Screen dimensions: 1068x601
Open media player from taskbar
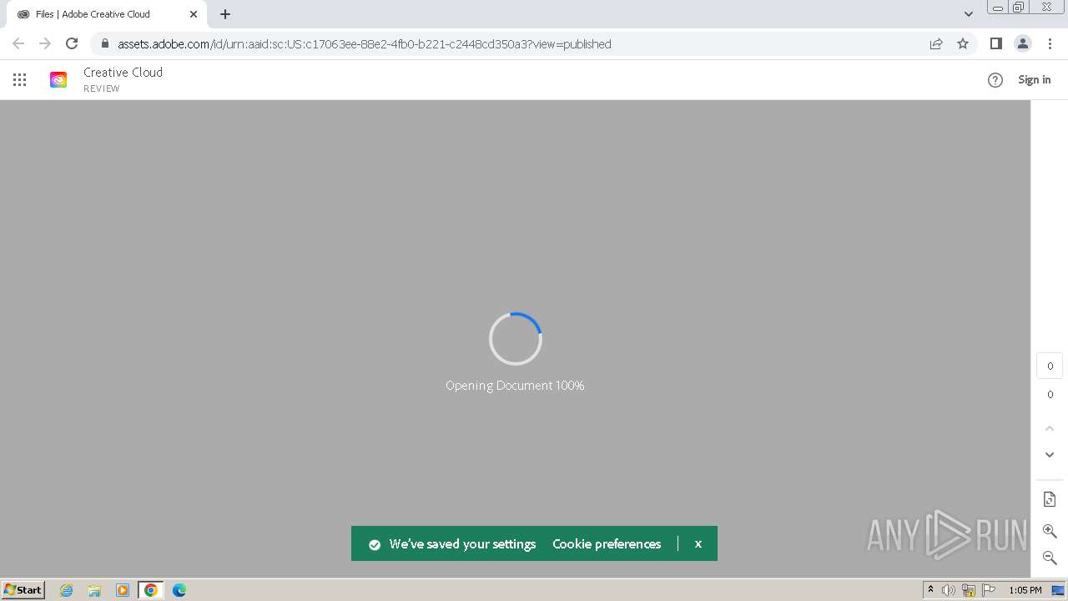123,590
